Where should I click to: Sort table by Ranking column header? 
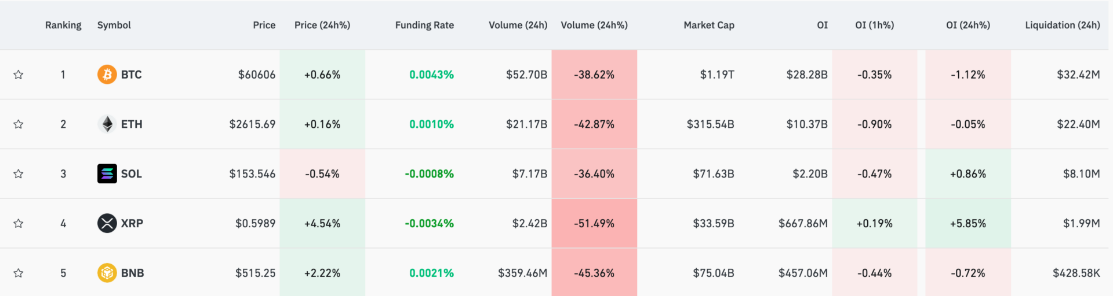point(63,25)
